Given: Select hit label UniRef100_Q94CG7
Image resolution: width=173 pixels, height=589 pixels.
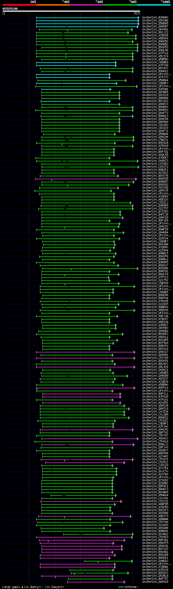Looking at the screenshot, I should tap(155, 352).
